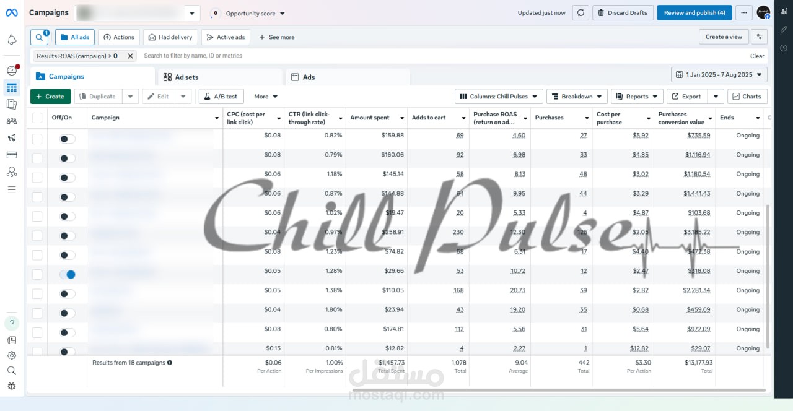This screenshot has height=411, width=793.
Task: Select checkbox for the $258.91 campaign row
Action: click(x=37, y=236)
